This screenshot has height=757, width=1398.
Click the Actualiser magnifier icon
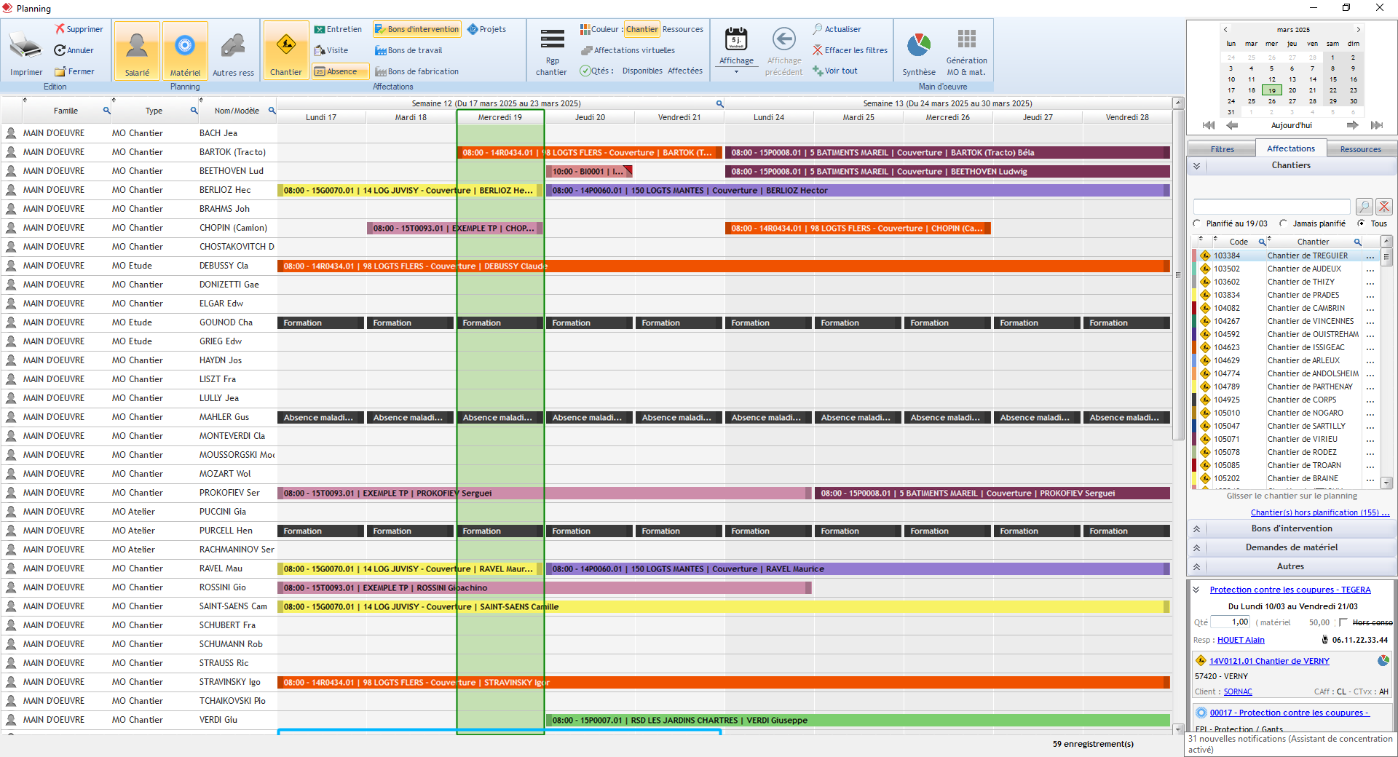(818, 29)
